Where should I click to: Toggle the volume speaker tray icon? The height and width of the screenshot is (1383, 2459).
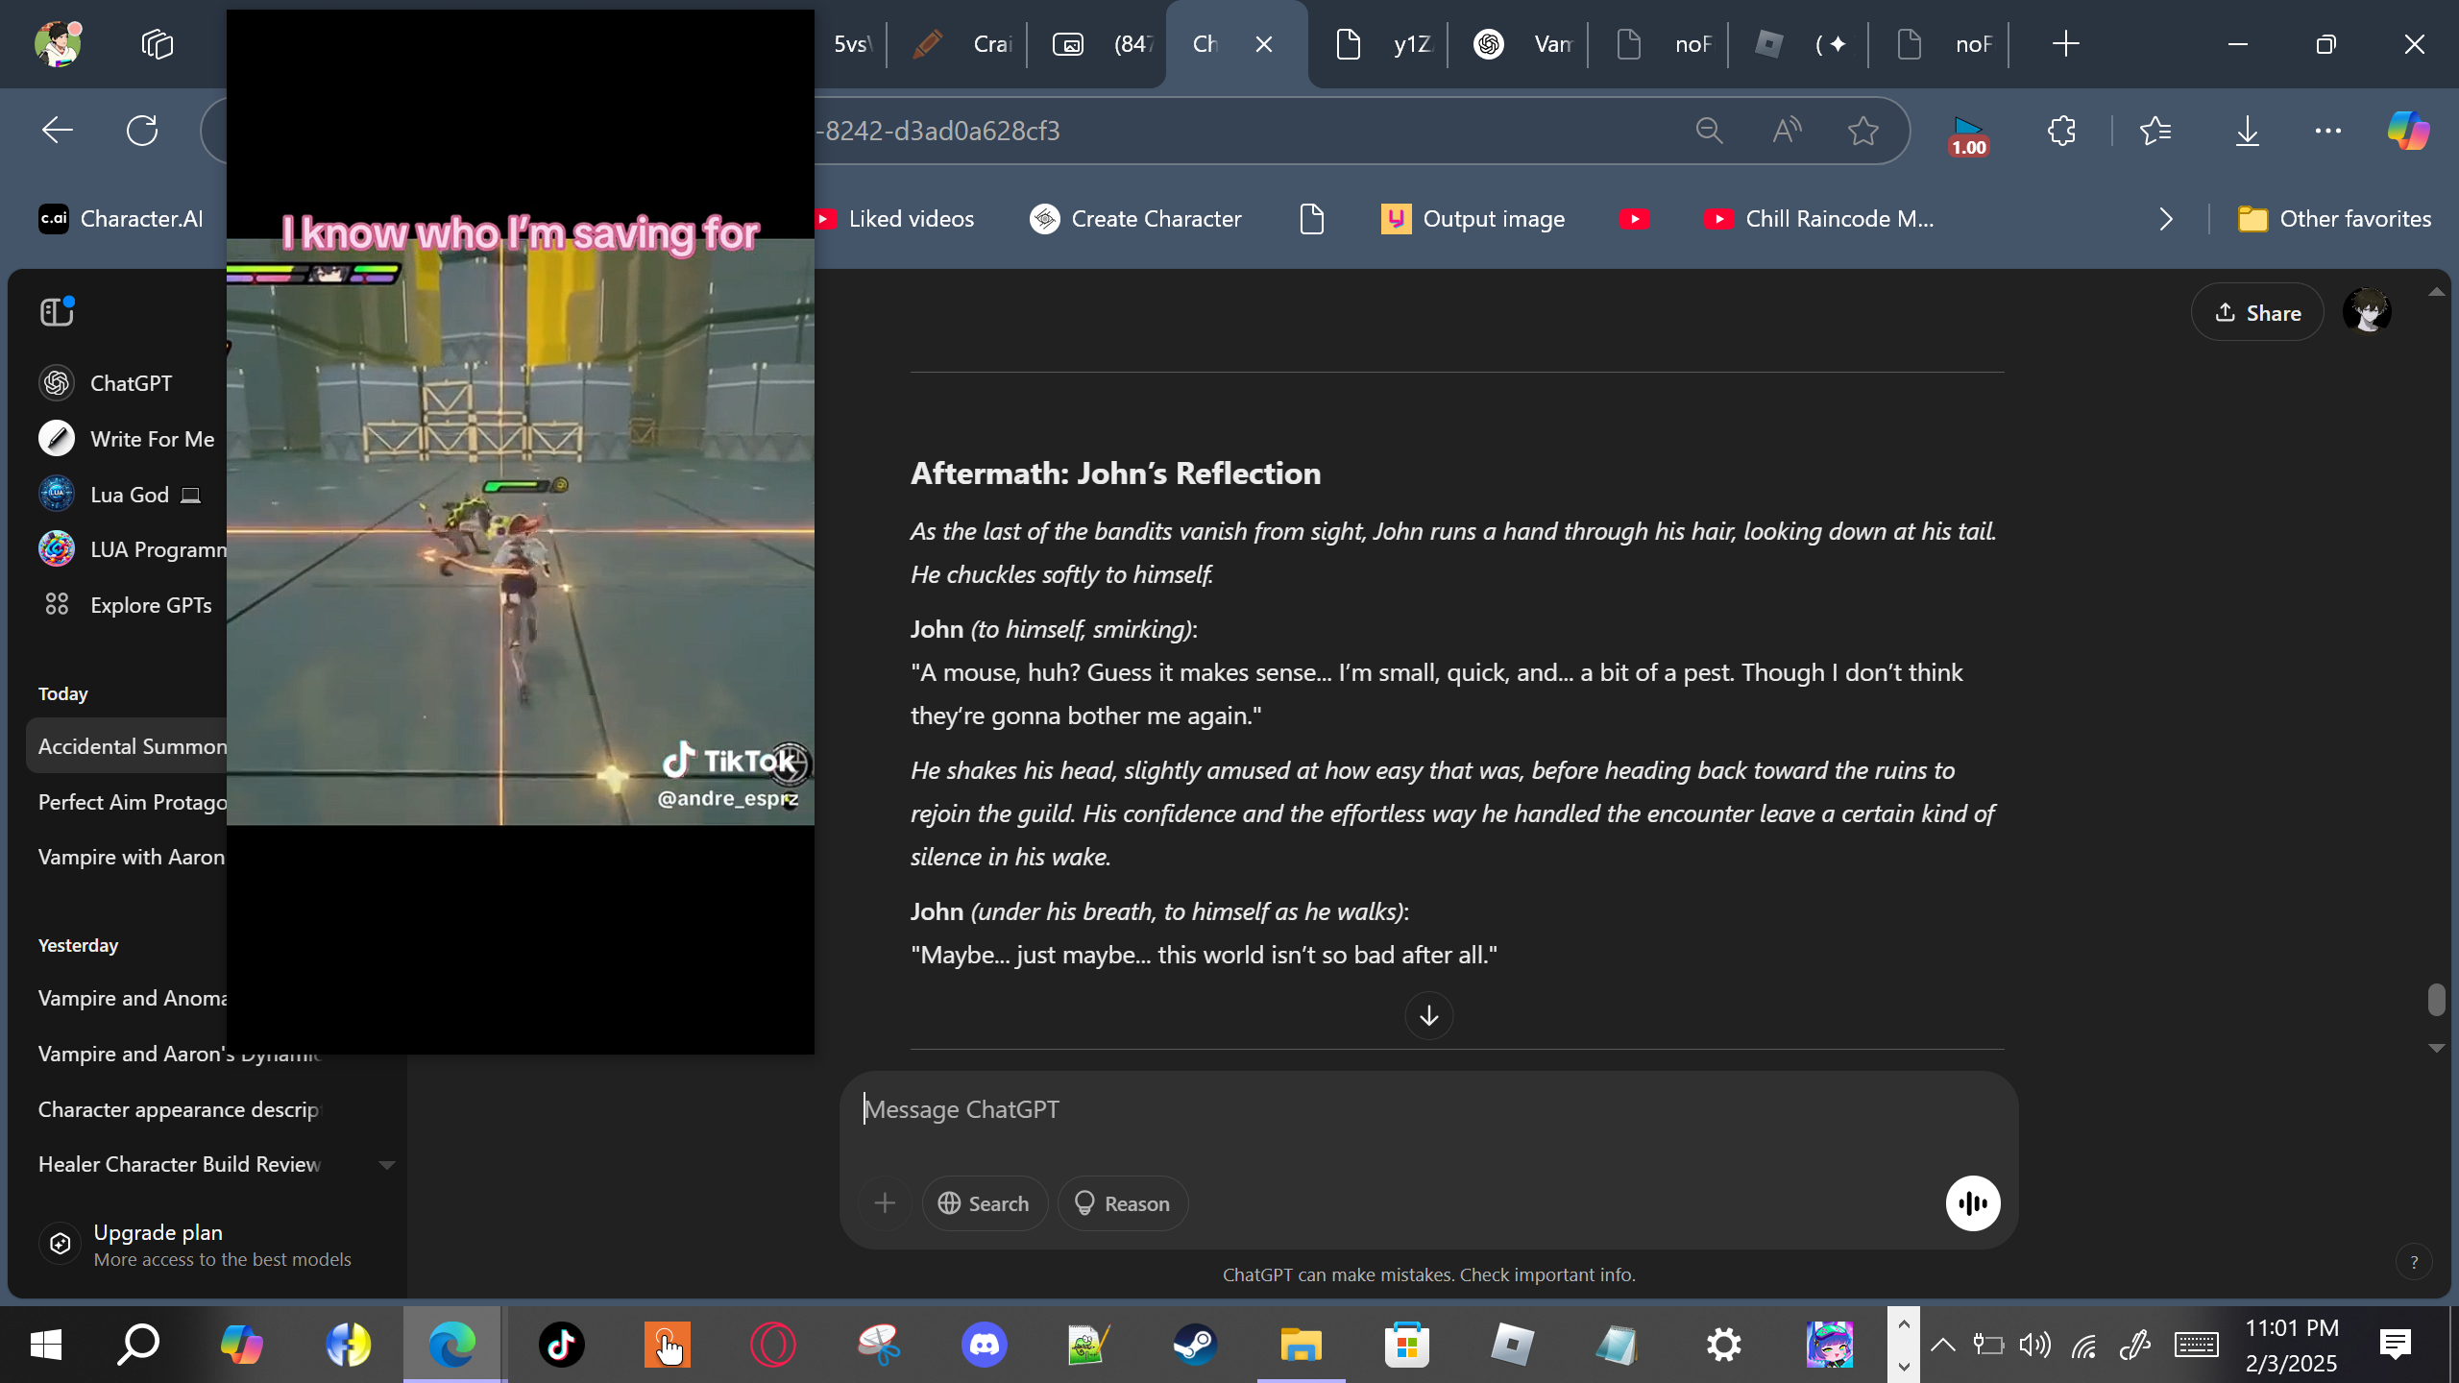pos(2034,1345)
